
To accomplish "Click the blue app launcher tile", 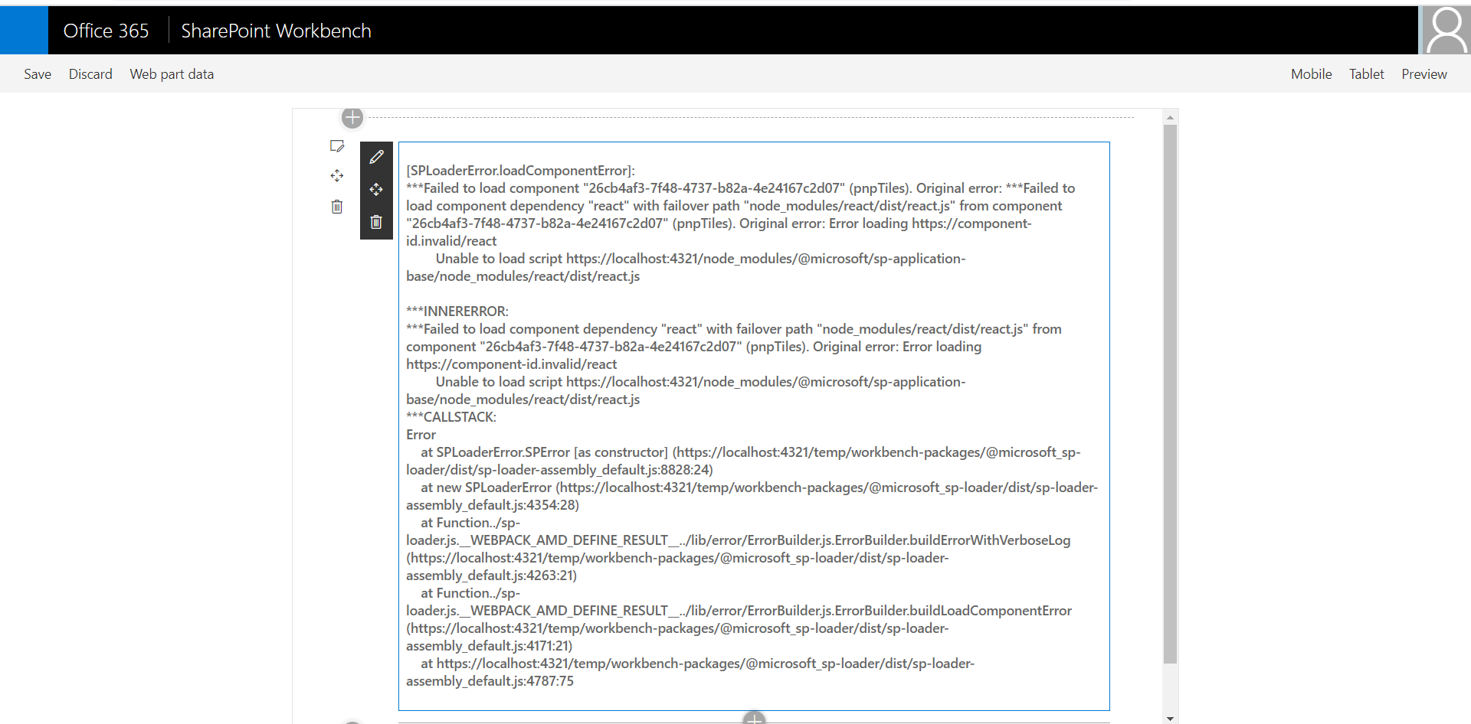I will coord(24,31).
